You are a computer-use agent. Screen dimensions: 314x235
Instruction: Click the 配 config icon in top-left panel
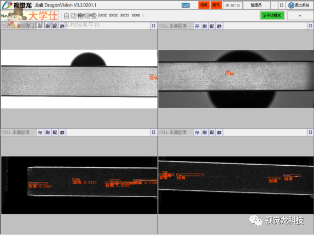coord(55,26)
